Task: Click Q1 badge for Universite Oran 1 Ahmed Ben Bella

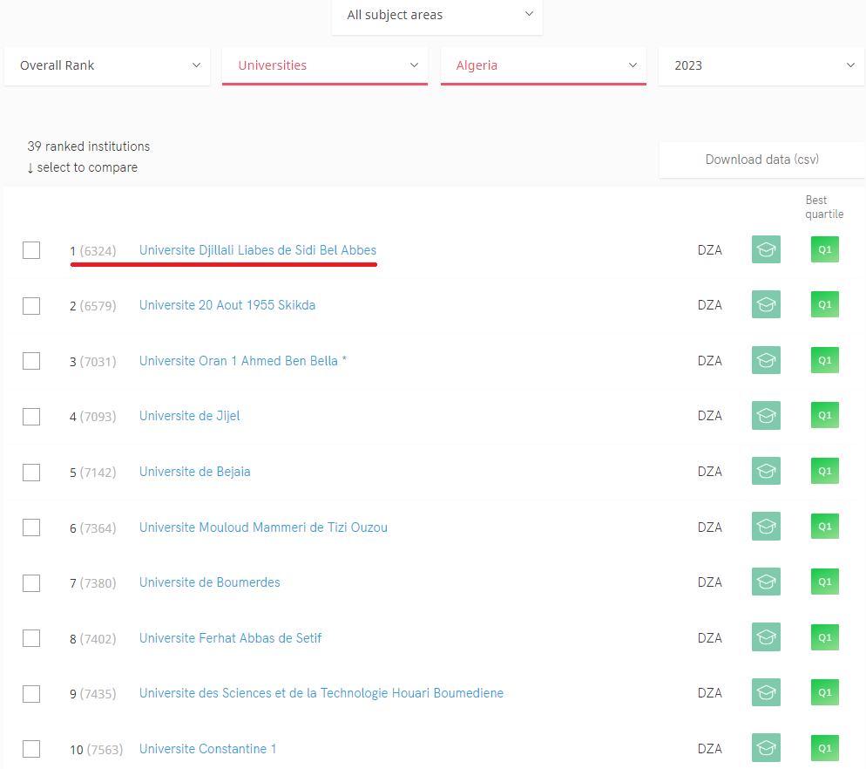Action: [x=824, y=360]
